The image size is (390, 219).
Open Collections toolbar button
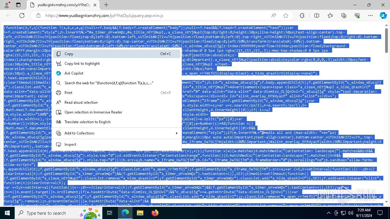[344, 16]
